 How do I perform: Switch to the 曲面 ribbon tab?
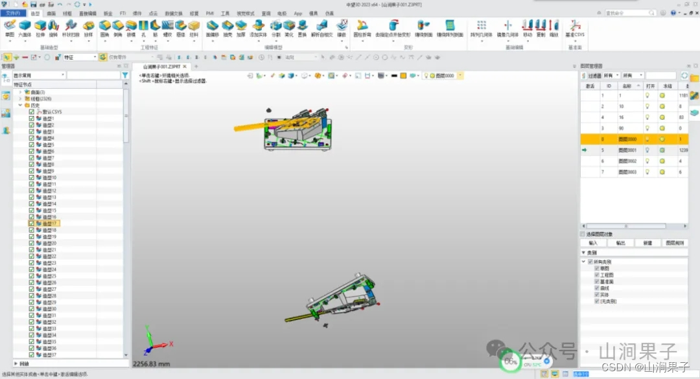point(51,14)
